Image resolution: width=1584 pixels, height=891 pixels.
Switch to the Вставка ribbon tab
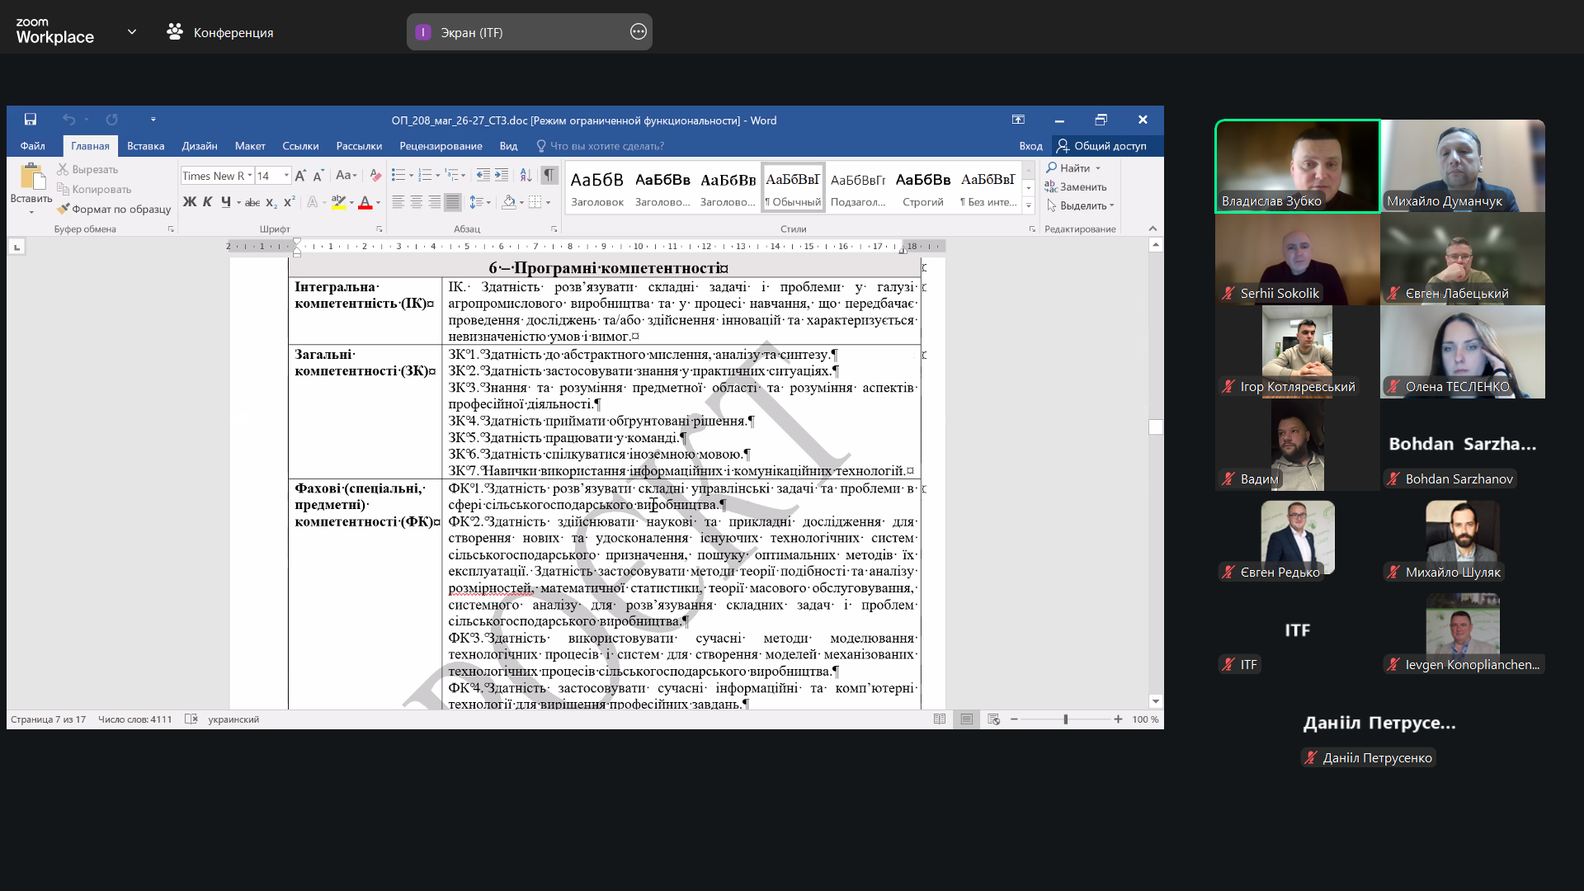tap(145, 146)
